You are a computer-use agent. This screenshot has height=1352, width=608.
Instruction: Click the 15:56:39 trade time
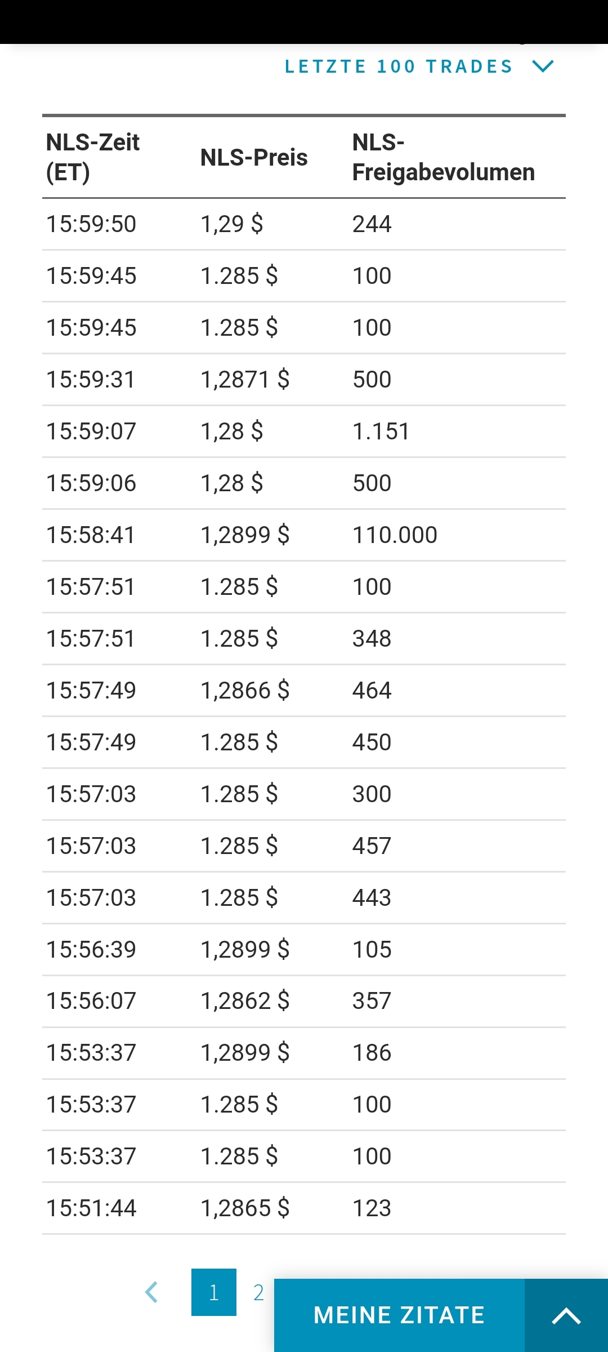[x=91, y=950]
